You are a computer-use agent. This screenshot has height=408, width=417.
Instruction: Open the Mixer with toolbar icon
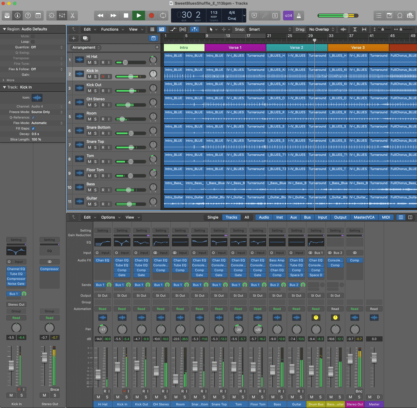pos(62,16)
